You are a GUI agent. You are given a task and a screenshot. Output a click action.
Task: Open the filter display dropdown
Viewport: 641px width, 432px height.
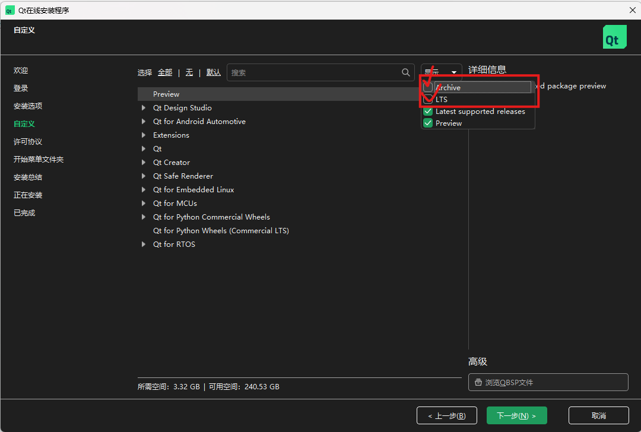[x=441, y=72]
